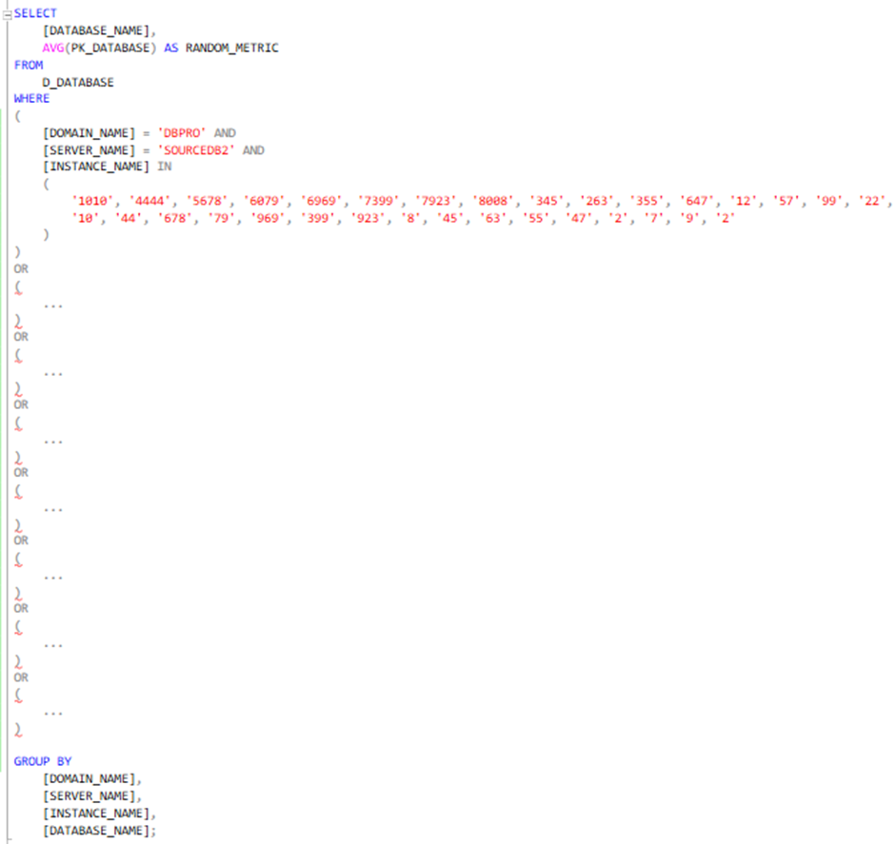The image size is (895, 844).
Task: Click the 'DBPRO' string literal
Action: (182, 133)
